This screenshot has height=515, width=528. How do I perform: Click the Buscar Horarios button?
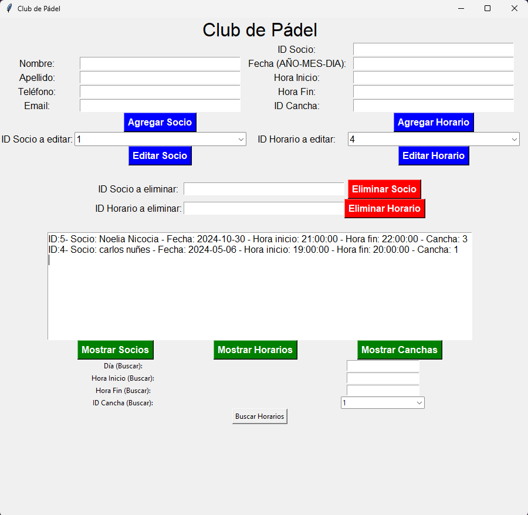click(259, 416)
